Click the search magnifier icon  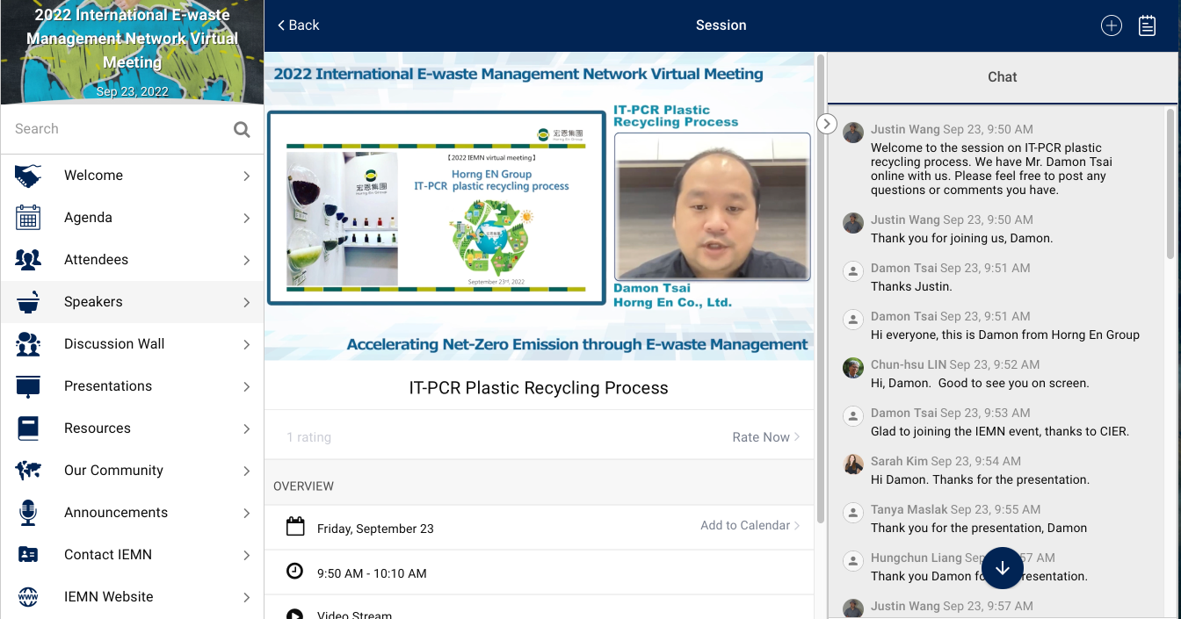click(242, 130)
